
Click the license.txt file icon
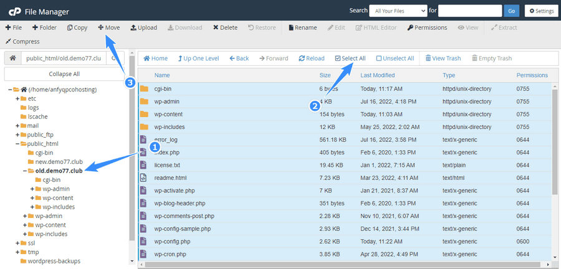(x=143, y=165)
